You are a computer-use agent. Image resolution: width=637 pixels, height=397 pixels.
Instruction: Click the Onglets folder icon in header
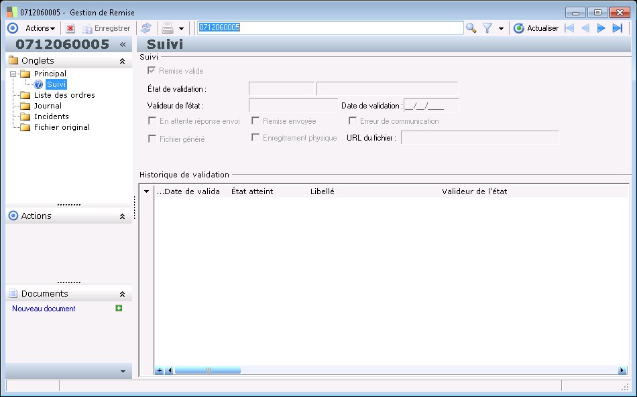click(13, 60)
